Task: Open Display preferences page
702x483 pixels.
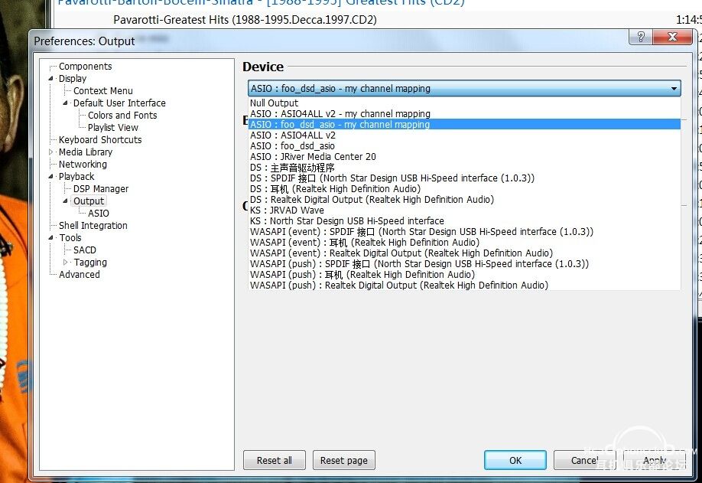Action: [73, 78]
